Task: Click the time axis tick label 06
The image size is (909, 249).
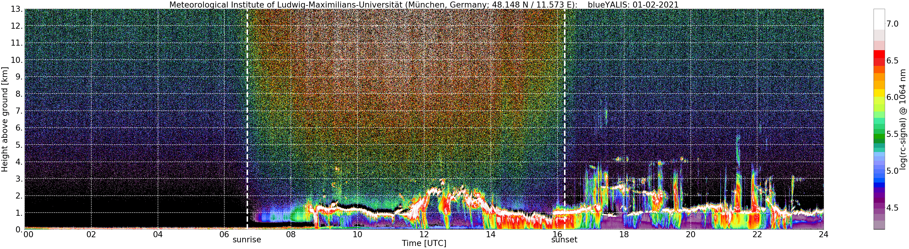Action: click(x=224, y=234)
